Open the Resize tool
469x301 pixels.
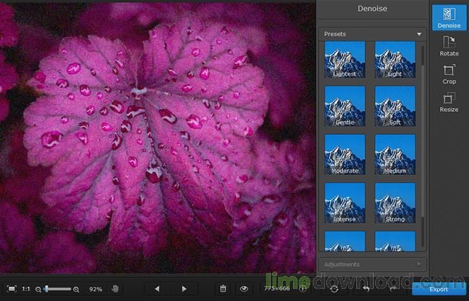pos(449,102)
